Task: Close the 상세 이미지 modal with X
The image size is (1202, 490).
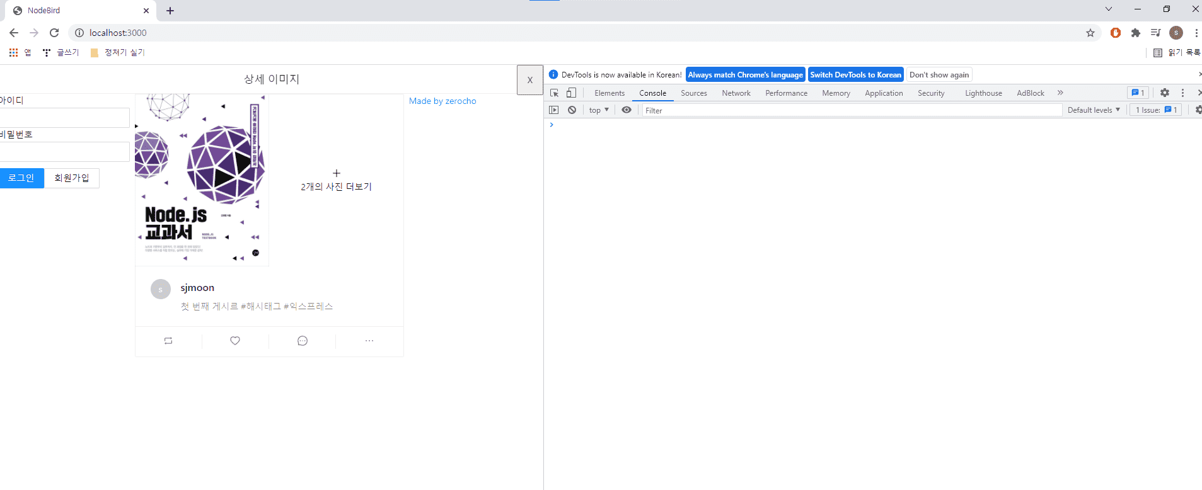Action: [530, 80]
